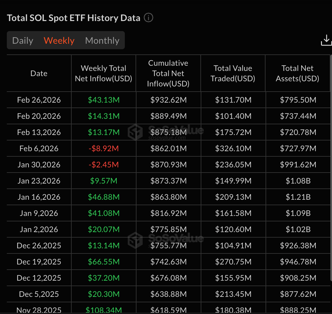
Task: Select the Feb 26,2026 row date
Action: coord(39,100)
